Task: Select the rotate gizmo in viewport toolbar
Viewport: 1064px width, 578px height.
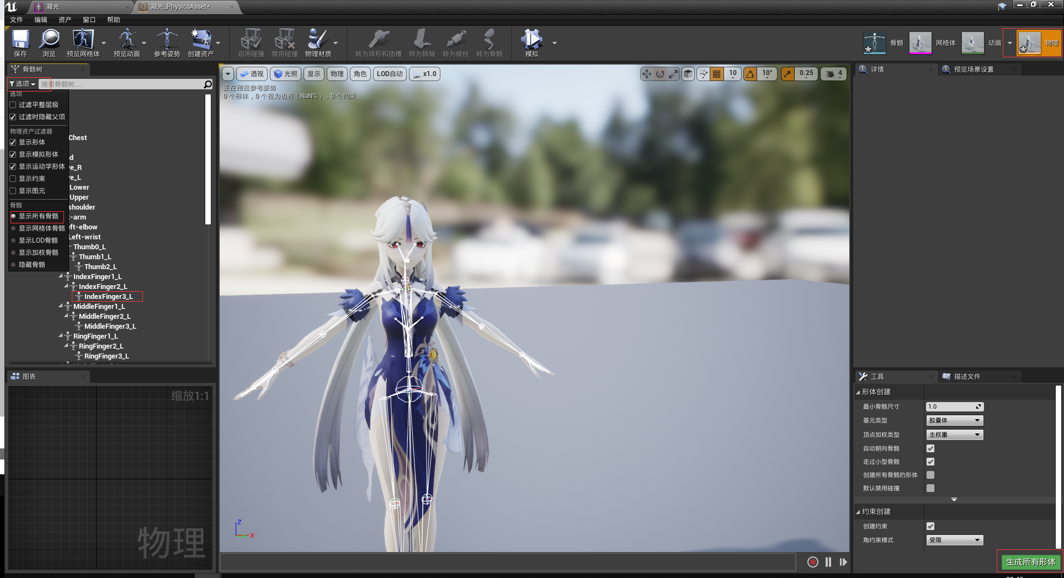Action: coord(660,74)
